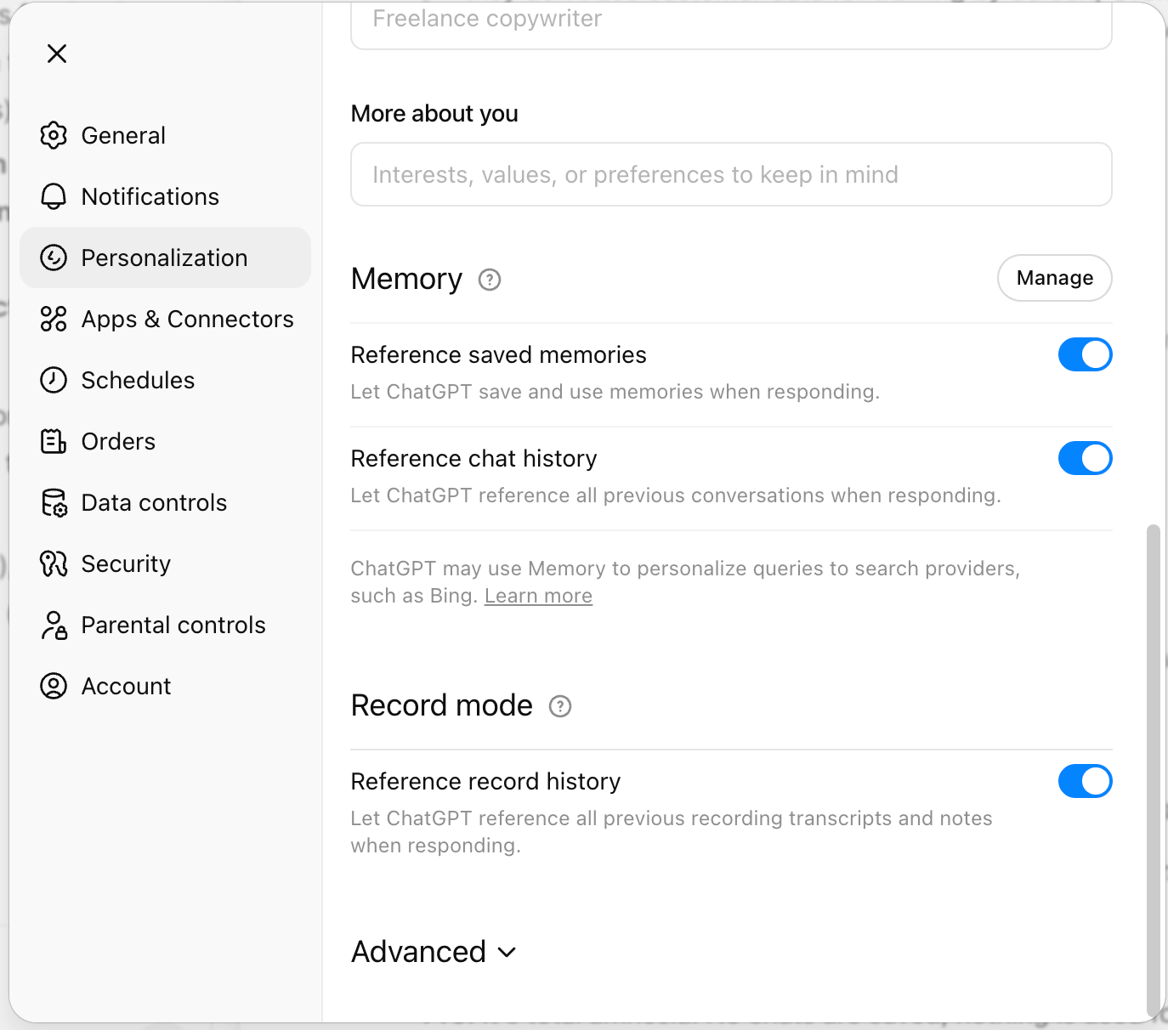This screenshot has height=1030, width=1168.
Task: Click the Notifications bell icon
Action: (54, 197)
